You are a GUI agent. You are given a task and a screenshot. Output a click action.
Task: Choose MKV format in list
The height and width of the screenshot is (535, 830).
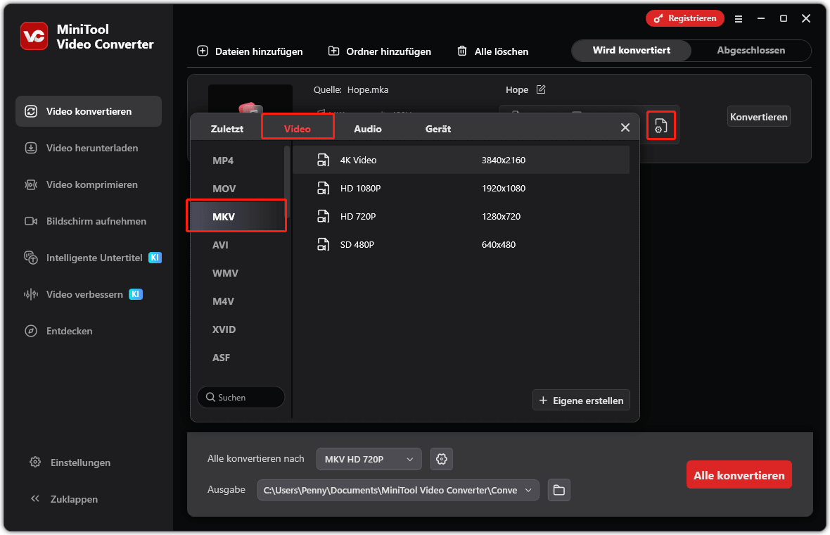(x=236, y=217)
